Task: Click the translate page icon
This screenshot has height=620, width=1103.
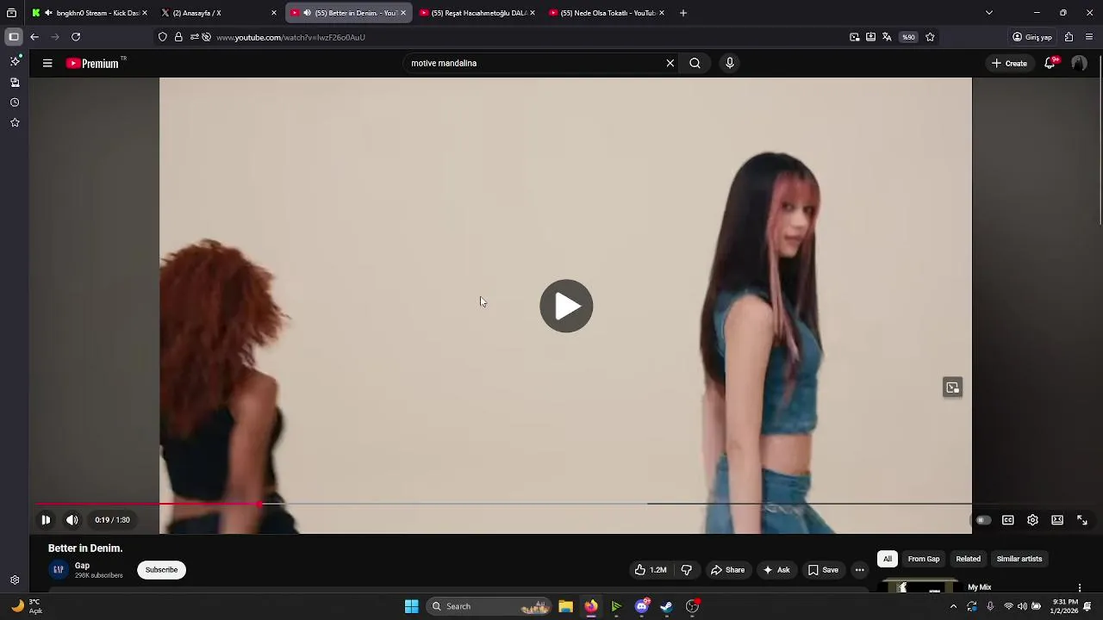Action: [887, 37]
